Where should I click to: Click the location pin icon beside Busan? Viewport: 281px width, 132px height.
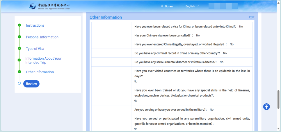pos(162,6)
